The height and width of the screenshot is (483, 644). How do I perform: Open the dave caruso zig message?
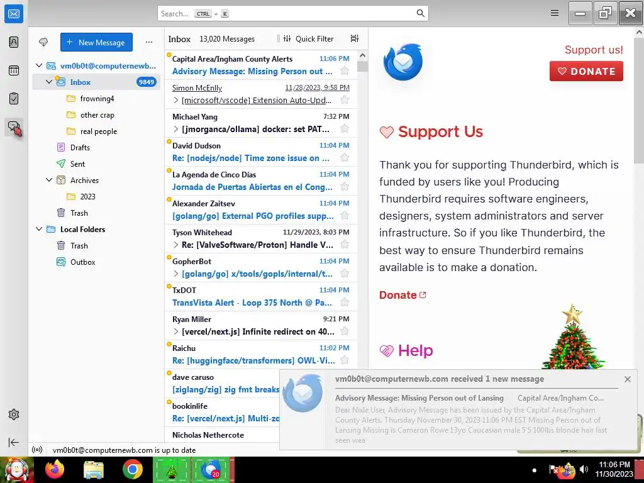click(222, 383)
